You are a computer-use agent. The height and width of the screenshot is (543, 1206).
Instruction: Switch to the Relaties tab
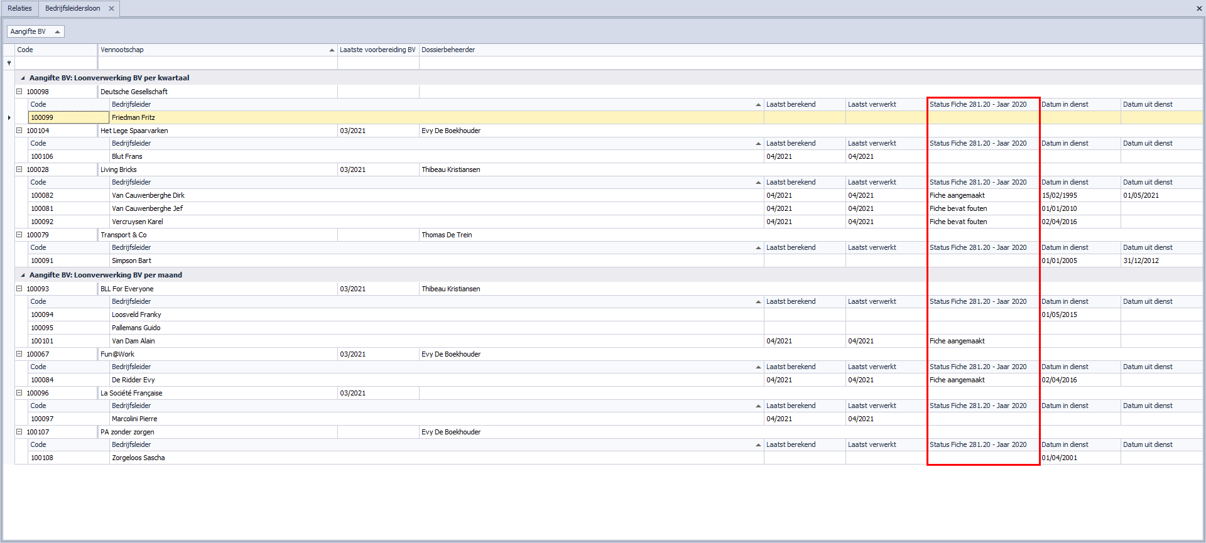click(x=19, y=9)
